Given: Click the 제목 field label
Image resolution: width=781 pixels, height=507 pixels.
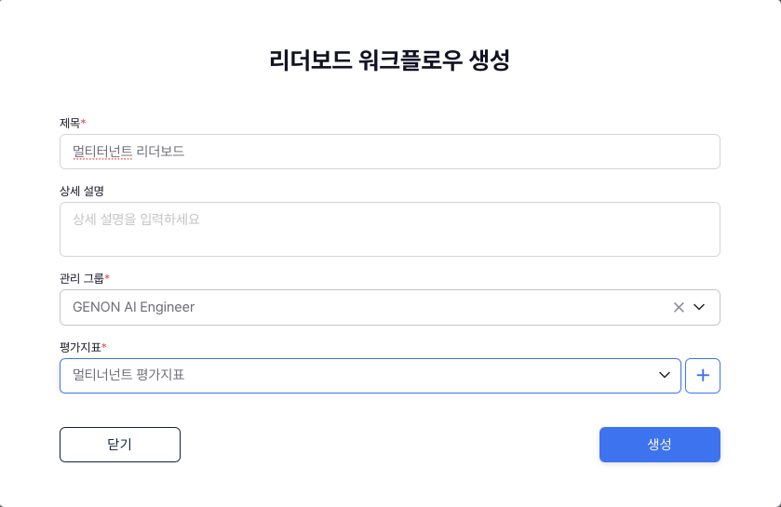Looking at the screenshot, I should click(x=70, y=123).
